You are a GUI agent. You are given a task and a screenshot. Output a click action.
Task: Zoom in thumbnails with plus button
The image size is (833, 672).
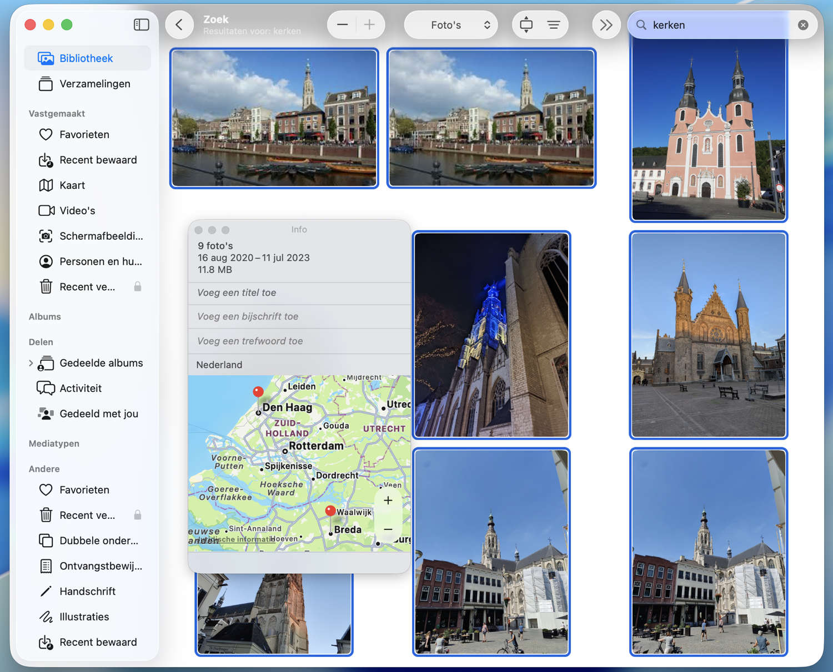pyautogui.click(x=369, y=25)
